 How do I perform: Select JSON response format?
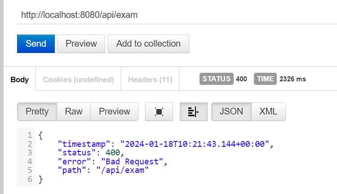pyautogui.click(x=231, y=111)
